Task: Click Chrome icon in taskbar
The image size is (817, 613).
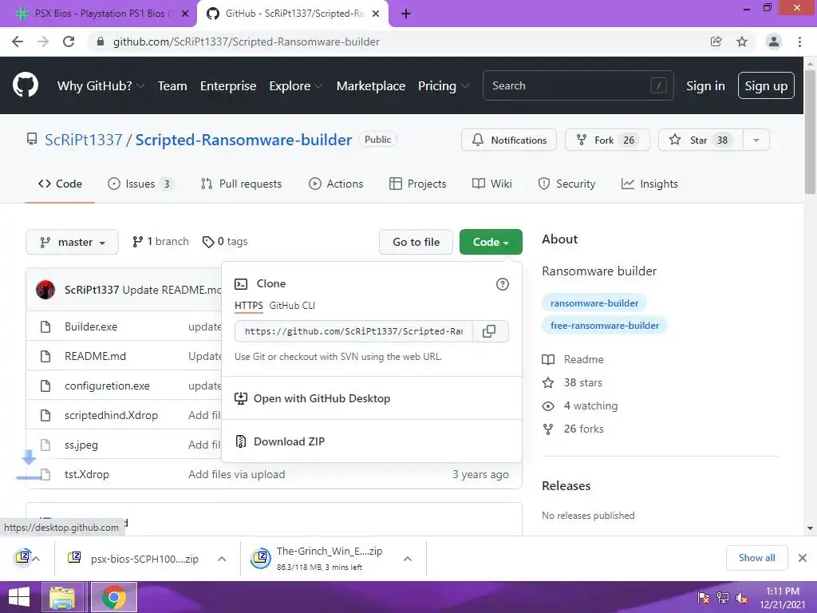Action: (x=114, y=597)
